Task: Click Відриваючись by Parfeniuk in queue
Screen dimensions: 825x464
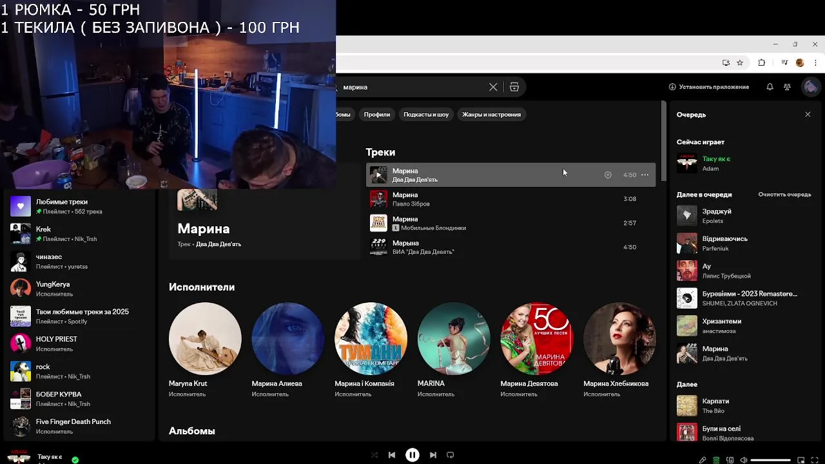Action: tap(744, 243)
